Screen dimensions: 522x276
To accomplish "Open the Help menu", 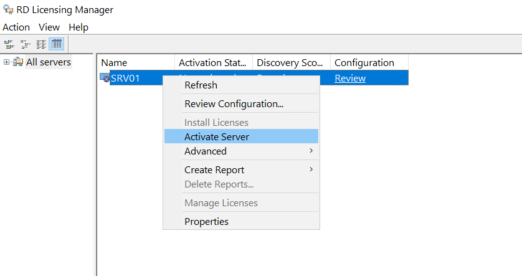I will (78, 27).
